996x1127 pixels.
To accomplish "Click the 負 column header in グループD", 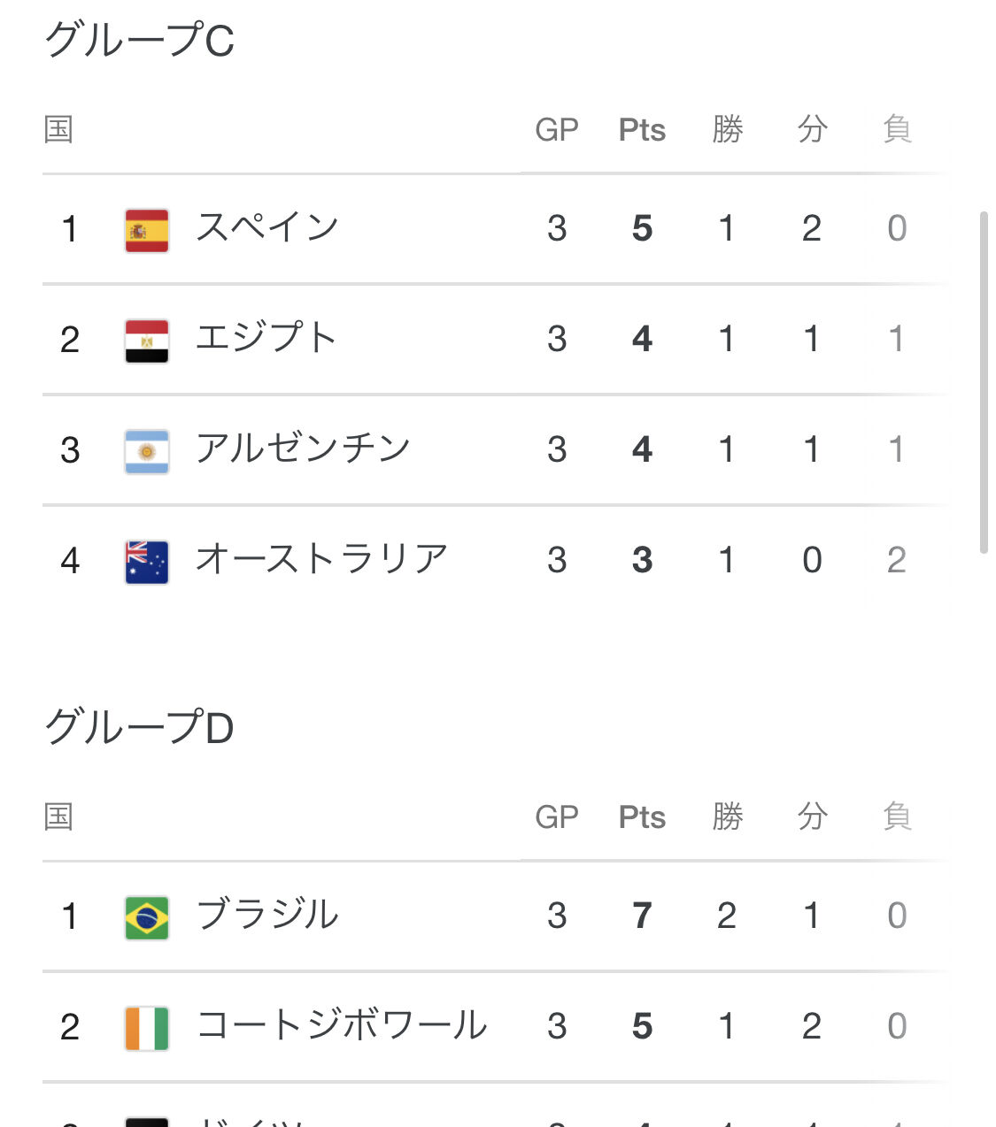I will [897, 817].
